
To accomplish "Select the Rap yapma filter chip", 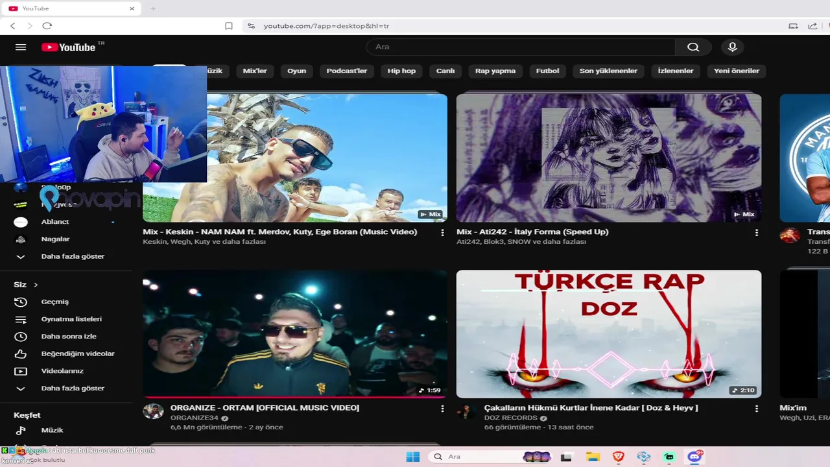I will pos(495,71).
